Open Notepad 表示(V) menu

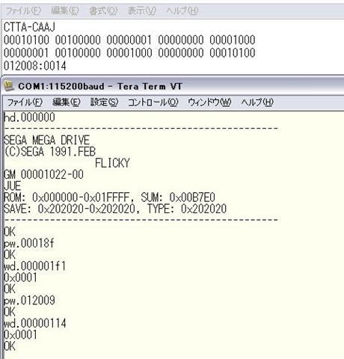[141, 10]
